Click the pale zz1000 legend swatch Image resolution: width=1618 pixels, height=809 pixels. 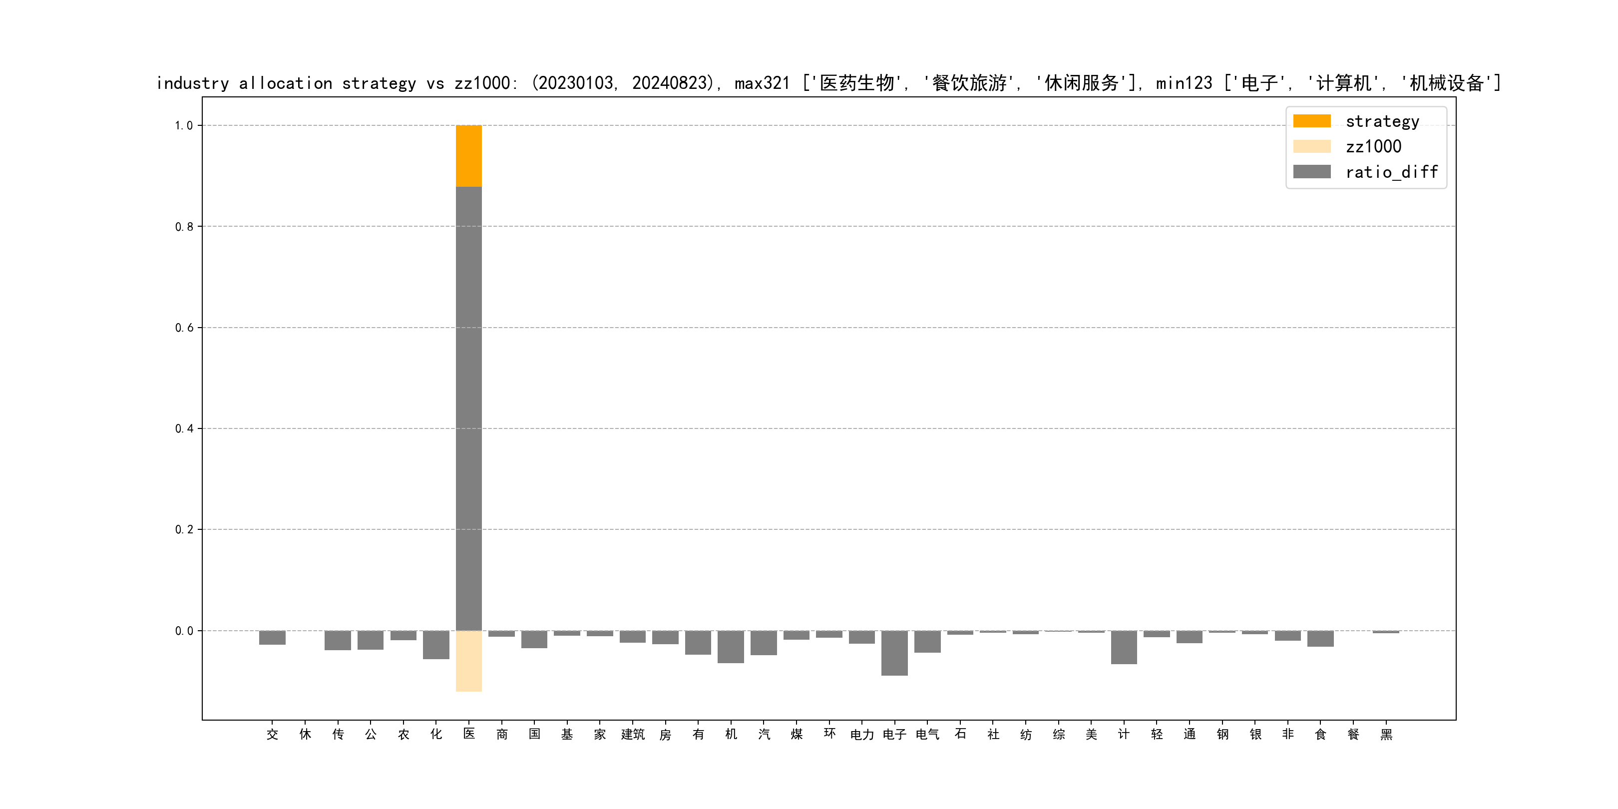[1311, 146]
